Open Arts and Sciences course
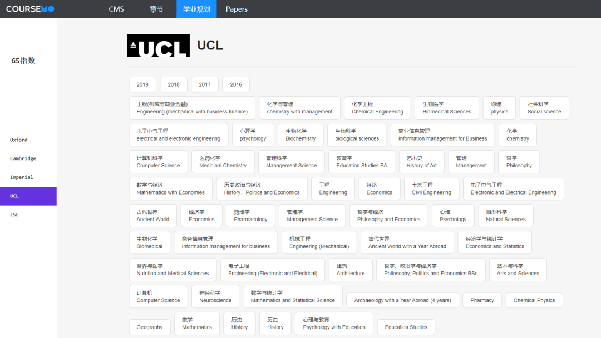Image resolution: width=601 pixels, height=338 pixels. [x=518, y=270]
